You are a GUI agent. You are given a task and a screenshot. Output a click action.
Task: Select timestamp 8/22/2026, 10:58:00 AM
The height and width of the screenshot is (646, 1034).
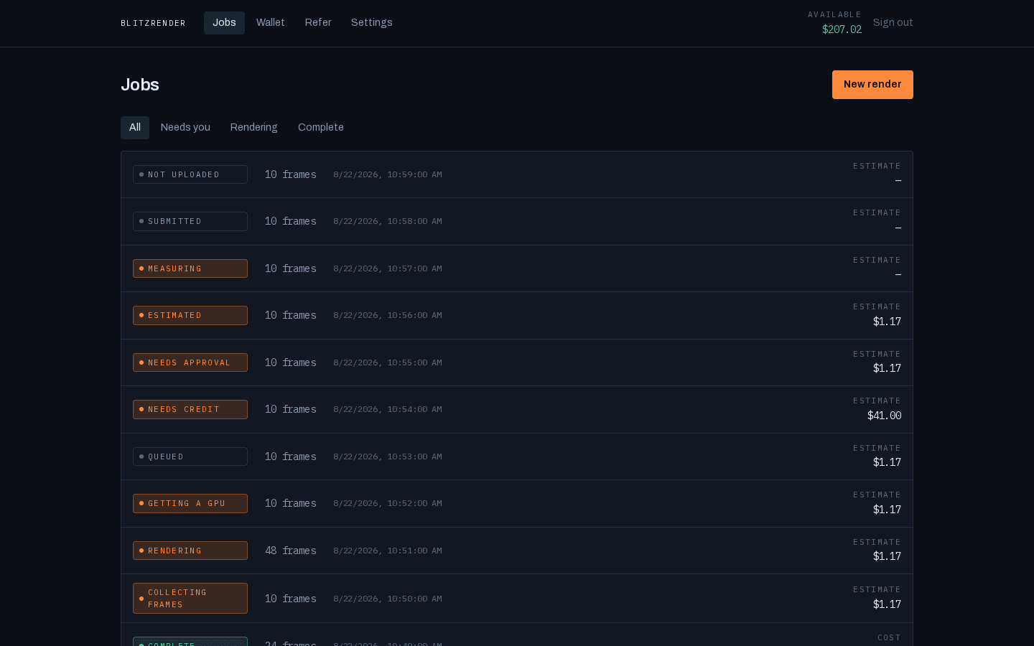[x=388, y=221]
